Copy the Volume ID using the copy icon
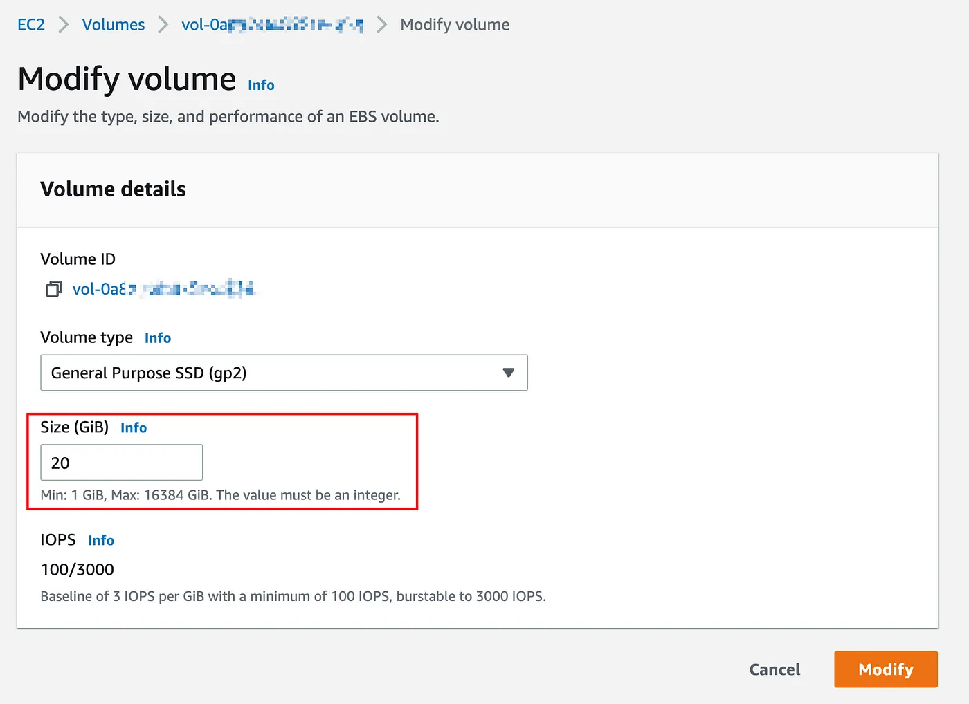Viewport: 969px width, 704px height. [x=53, y=289]
